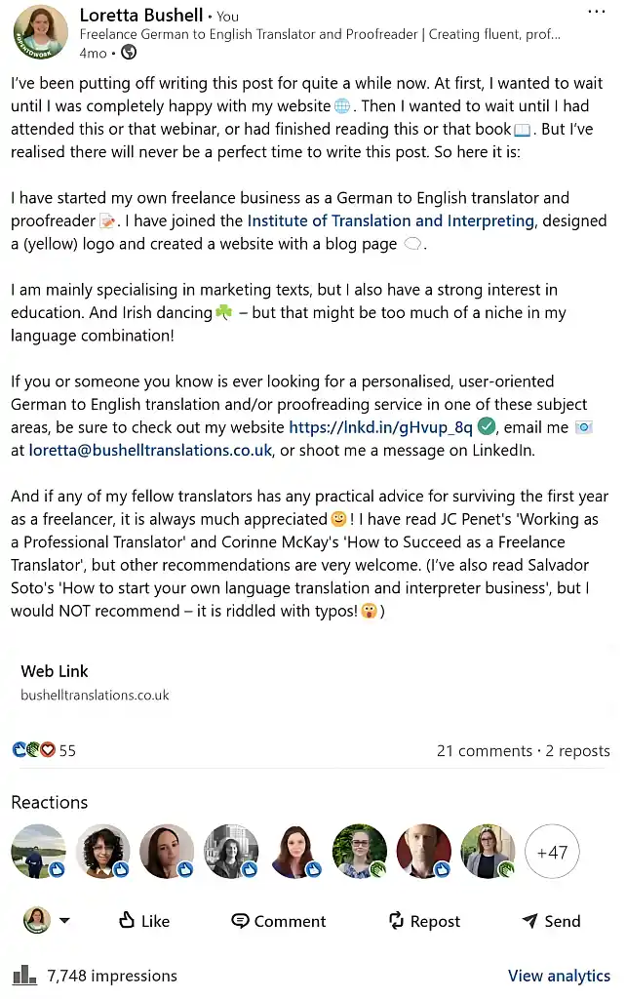View the 2 reposts
Screen dimensions: 626x999
coord(577,750)
